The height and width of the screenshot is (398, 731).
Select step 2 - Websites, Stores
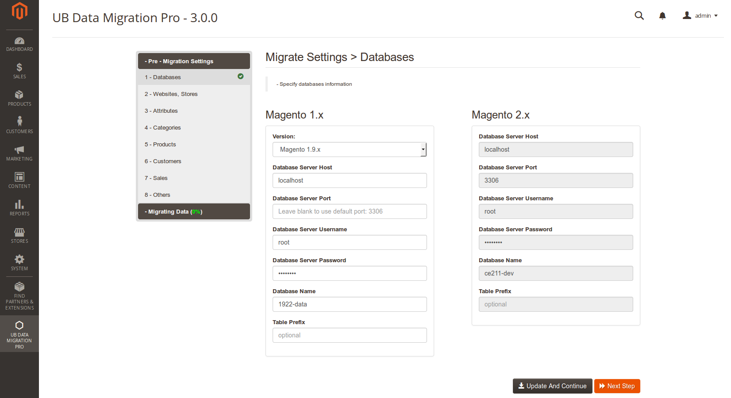[194, 94]
